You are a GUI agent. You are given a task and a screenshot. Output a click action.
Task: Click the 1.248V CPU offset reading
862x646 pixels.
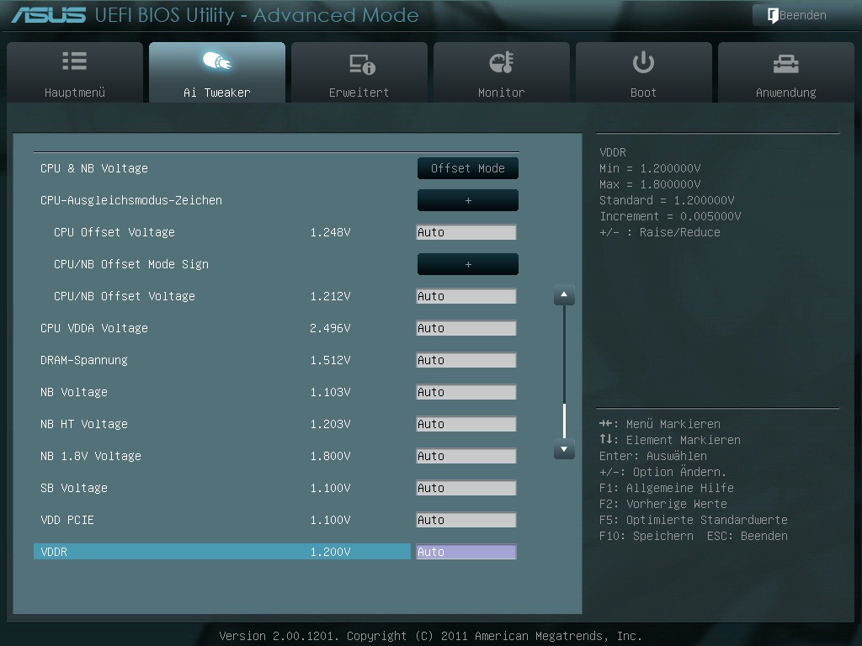pyautogui.click(x=330, y=232)
